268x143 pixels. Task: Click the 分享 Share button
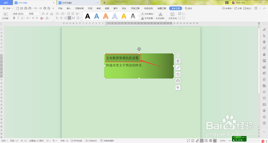[238, 8]
